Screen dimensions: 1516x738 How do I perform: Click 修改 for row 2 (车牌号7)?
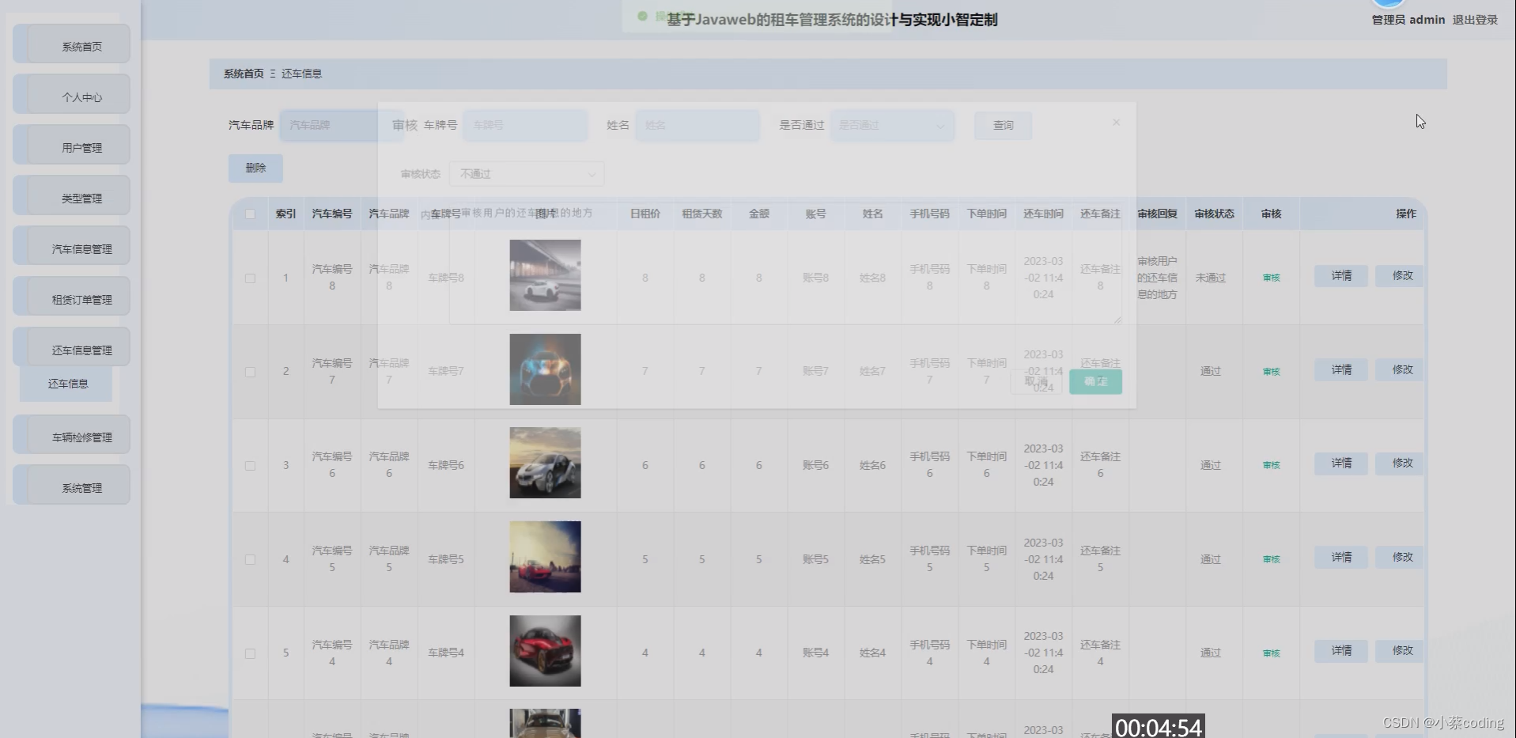[x=1401, y=369]
